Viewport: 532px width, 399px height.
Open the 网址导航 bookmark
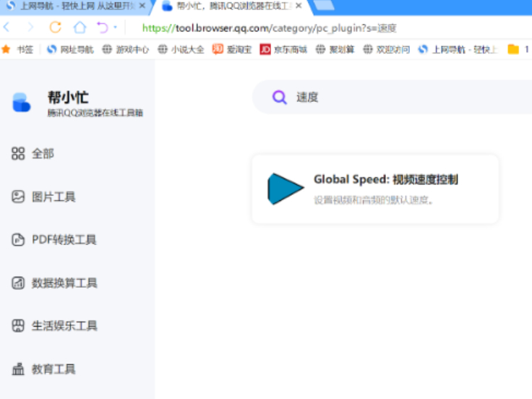click(70, 50)
